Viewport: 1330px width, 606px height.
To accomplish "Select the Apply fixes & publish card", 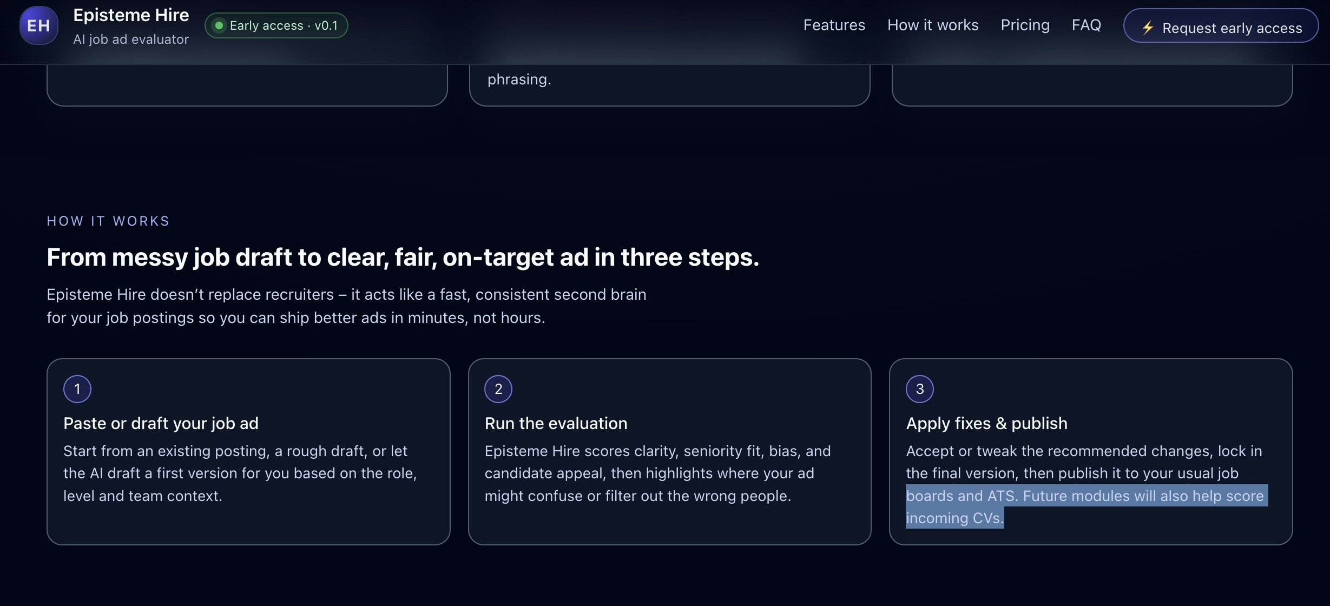I will tap(1091, 452).
